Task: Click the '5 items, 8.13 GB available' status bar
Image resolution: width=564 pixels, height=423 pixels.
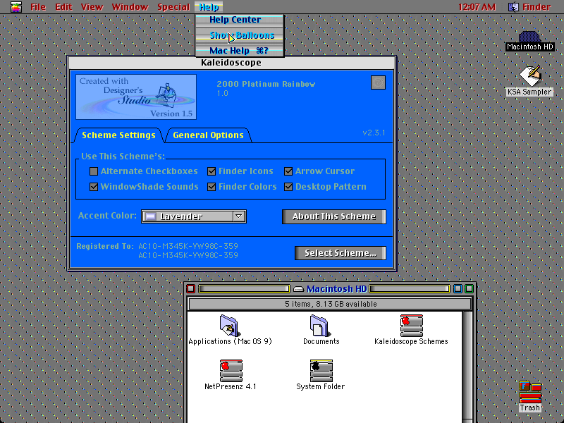Action: [330, 305]
